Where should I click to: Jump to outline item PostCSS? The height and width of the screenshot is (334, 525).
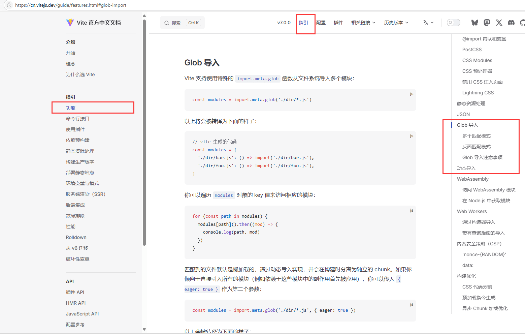472,50
